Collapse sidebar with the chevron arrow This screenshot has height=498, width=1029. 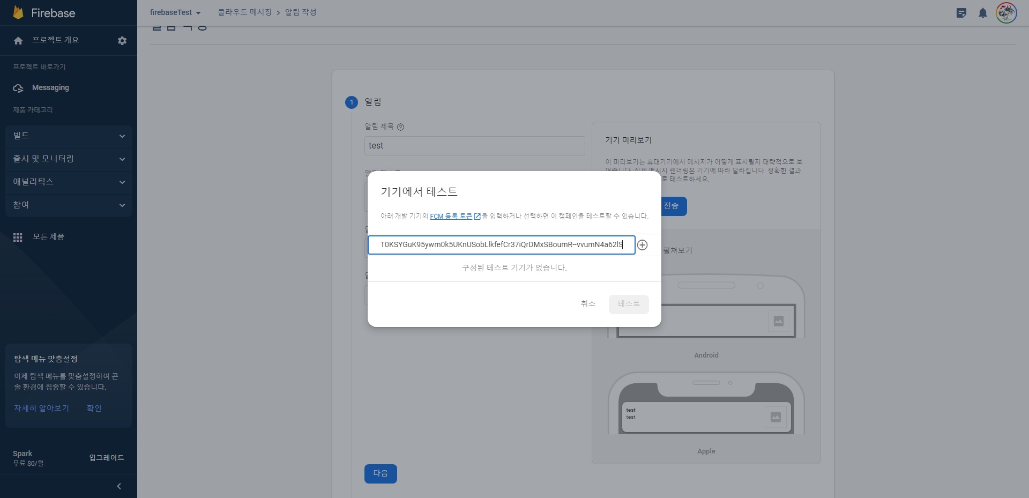119,486
